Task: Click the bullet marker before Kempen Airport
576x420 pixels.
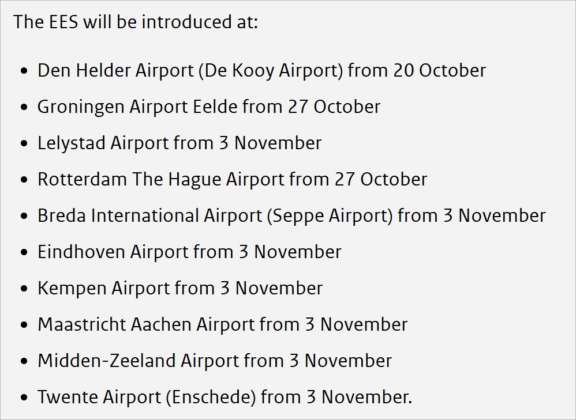Action: (24, 289)
